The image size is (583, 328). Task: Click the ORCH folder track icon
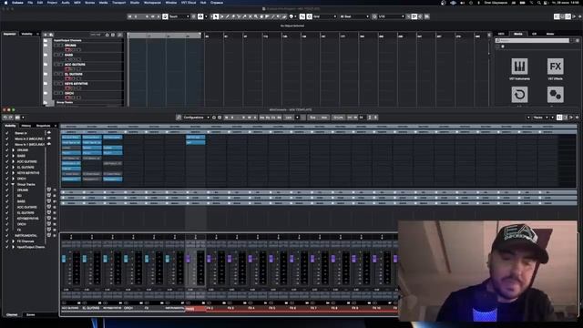(x=46, y=93)
